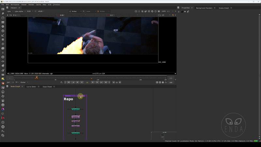The image size is (261, 147).
Task: Click the edit pencil icon in Properties panel
Action: click(188, 12)
